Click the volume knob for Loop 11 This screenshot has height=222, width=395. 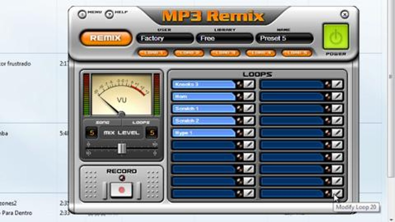coord(328,84)
